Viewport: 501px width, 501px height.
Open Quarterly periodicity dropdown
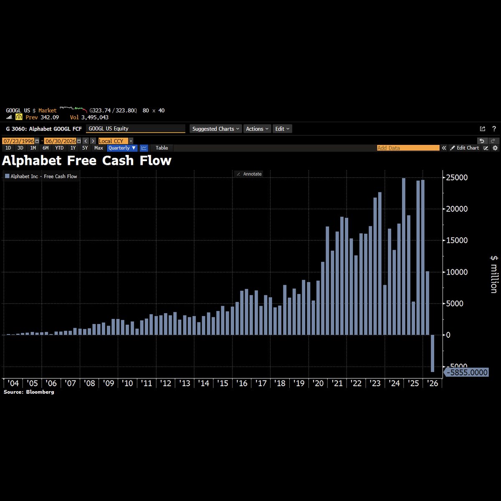(x=122, y=148)
